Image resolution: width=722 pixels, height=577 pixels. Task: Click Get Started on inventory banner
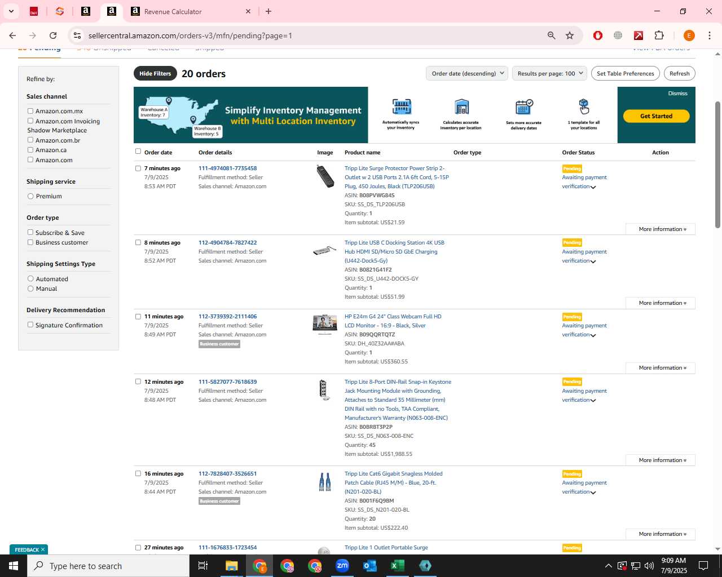click(x=656, y=116)
